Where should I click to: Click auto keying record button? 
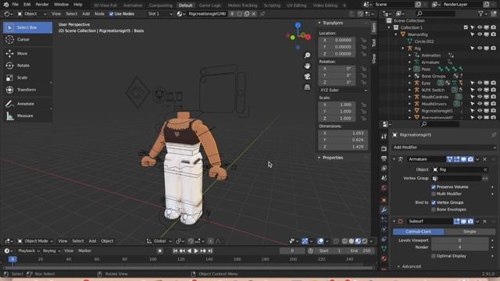point(159,251)
